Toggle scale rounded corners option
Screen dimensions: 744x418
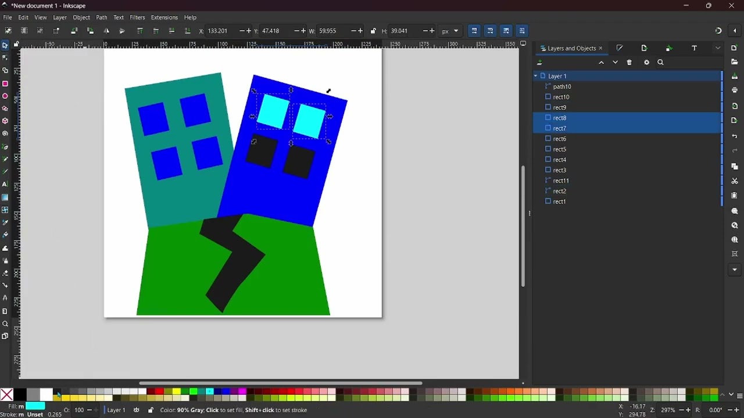(490, 31)
